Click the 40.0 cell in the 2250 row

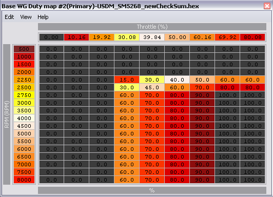click(177, 80)
